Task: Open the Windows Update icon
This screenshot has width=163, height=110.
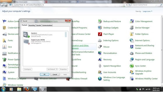Action: click(4, 85)
